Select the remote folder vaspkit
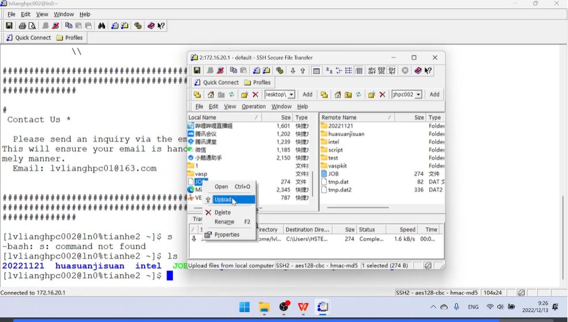The width and height of the screenshot is (568, 322). (x=337, y=166)
